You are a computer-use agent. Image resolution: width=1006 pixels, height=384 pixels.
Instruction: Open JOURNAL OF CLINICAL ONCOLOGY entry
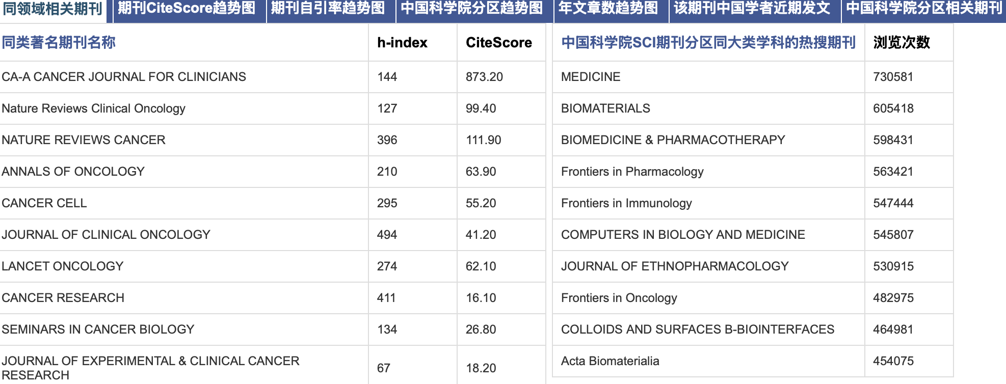pos(106,235)
